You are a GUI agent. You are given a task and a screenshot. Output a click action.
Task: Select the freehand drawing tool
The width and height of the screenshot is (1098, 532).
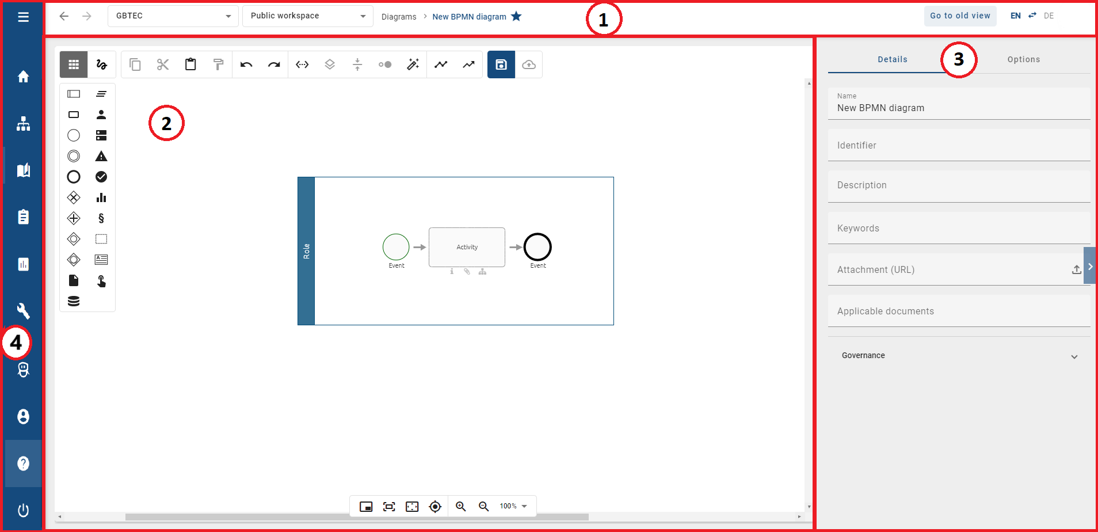(101, 64)
